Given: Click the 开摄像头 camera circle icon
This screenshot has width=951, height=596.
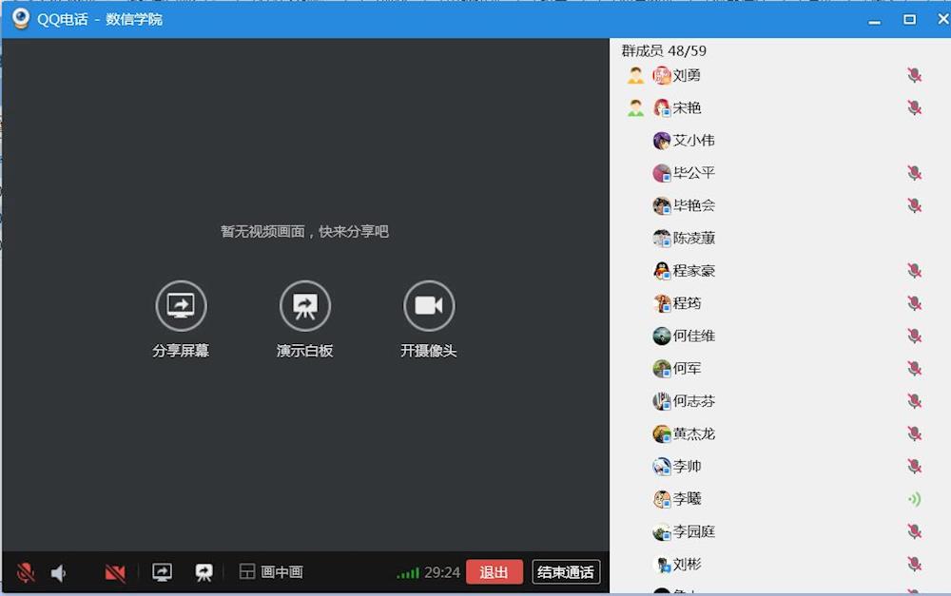Looking at the screenshot, I should pos(429,305).
